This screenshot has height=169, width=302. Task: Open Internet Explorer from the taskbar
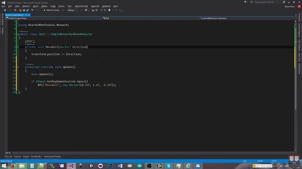click(188, 166)
